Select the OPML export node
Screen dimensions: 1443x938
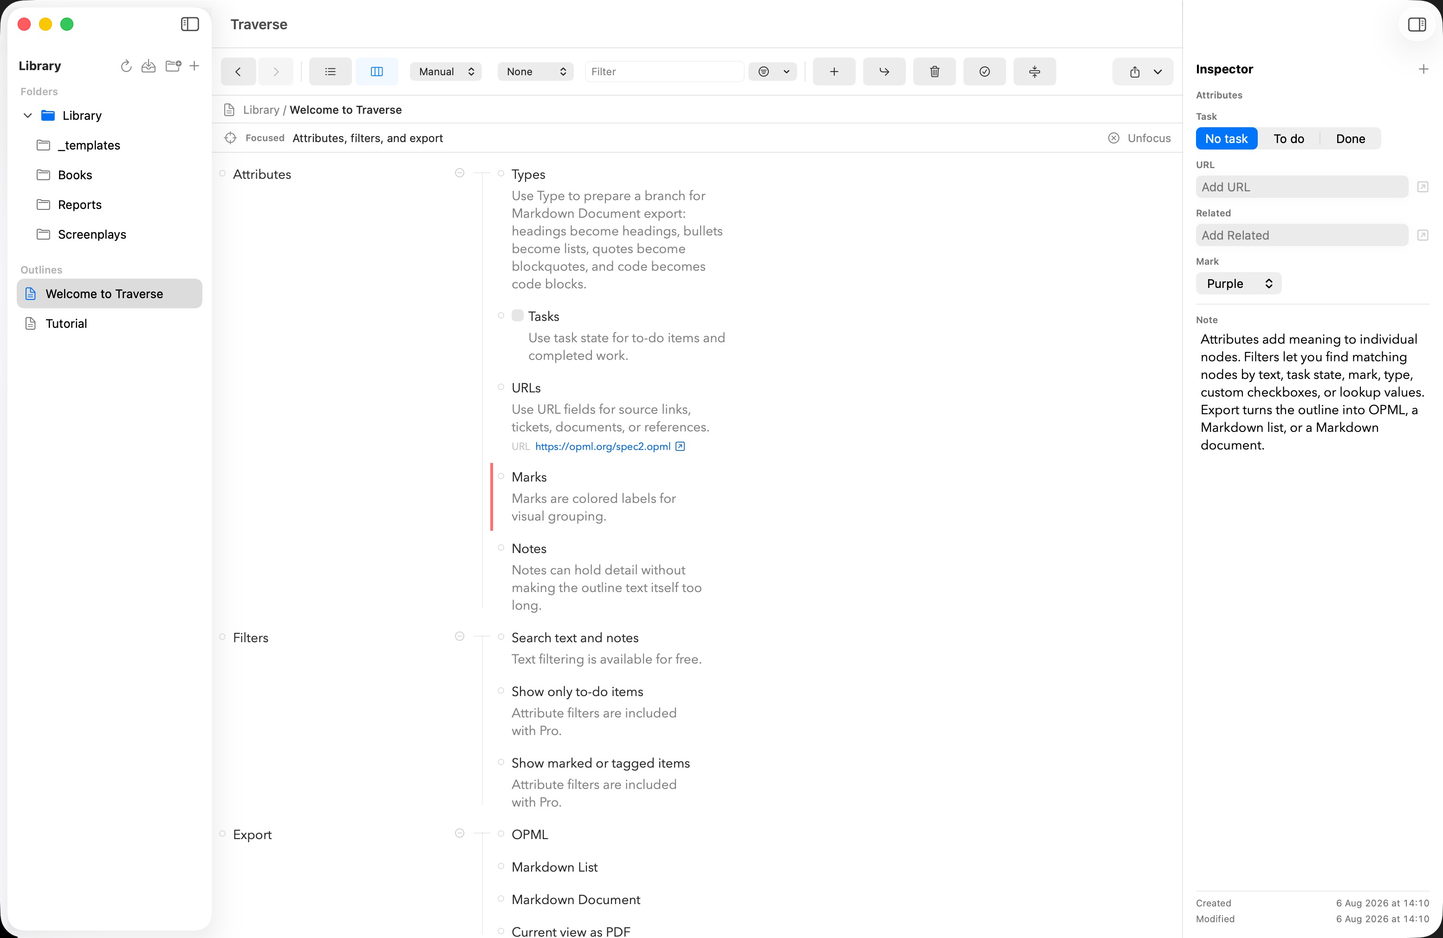click(x=529, y=834)
